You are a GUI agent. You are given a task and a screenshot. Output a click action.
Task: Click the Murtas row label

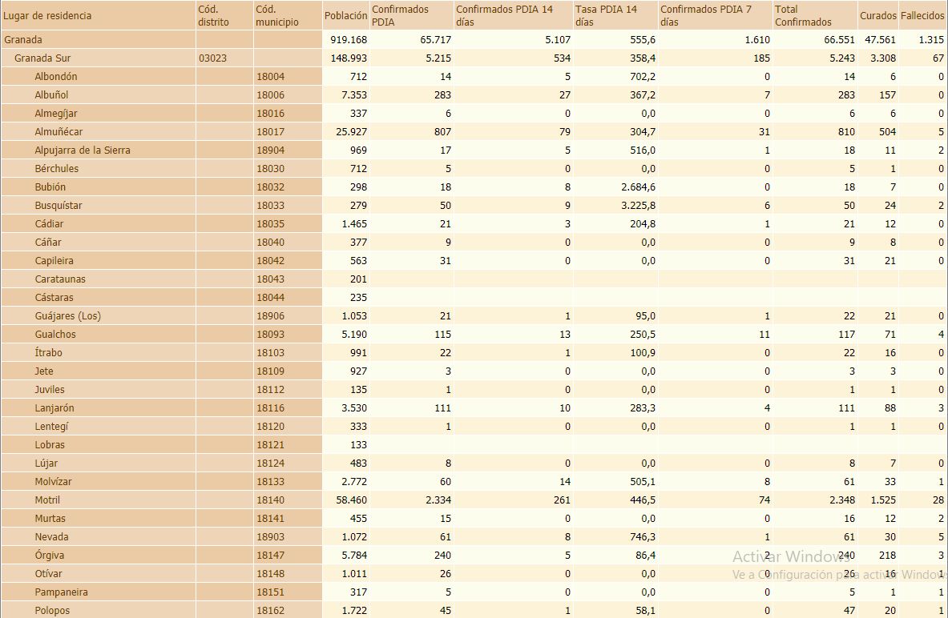50,519
